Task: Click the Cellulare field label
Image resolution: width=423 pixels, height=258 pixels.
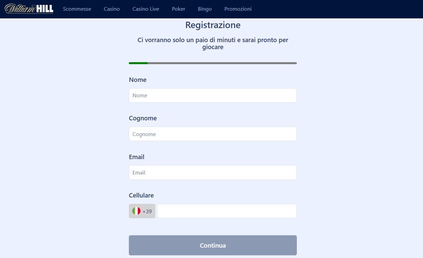Action: (x=141, y=195)
